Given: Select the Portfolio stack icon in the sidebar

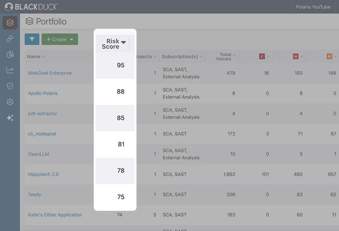Looking at the screenshot, I should 10,23.
